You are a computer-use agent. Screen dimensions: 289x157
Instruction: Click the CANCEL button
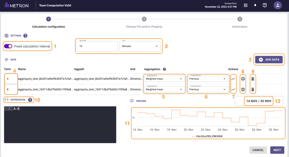pyautogui.click(x=258, y=150)
